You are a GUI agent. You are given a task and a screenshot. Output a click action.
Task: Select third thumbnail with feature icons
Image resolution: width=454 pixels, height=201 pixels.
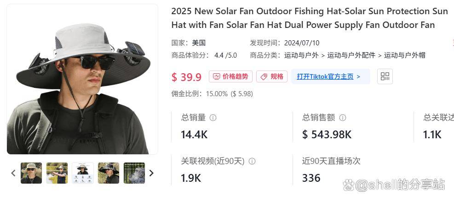[x=83, y=173]
